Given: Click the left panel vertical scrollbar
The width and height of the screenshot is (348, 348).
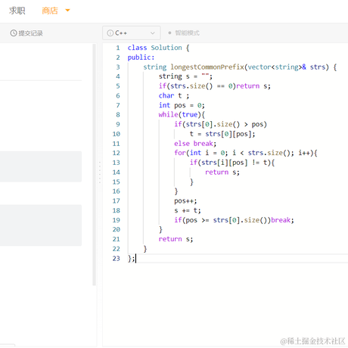Looking at the screenshot, I should [x=95, y=164].
